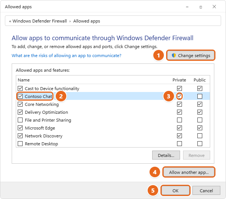
Task: Select the Network Discovery row text
Action: pyautogui.click(x=44, y=136)
